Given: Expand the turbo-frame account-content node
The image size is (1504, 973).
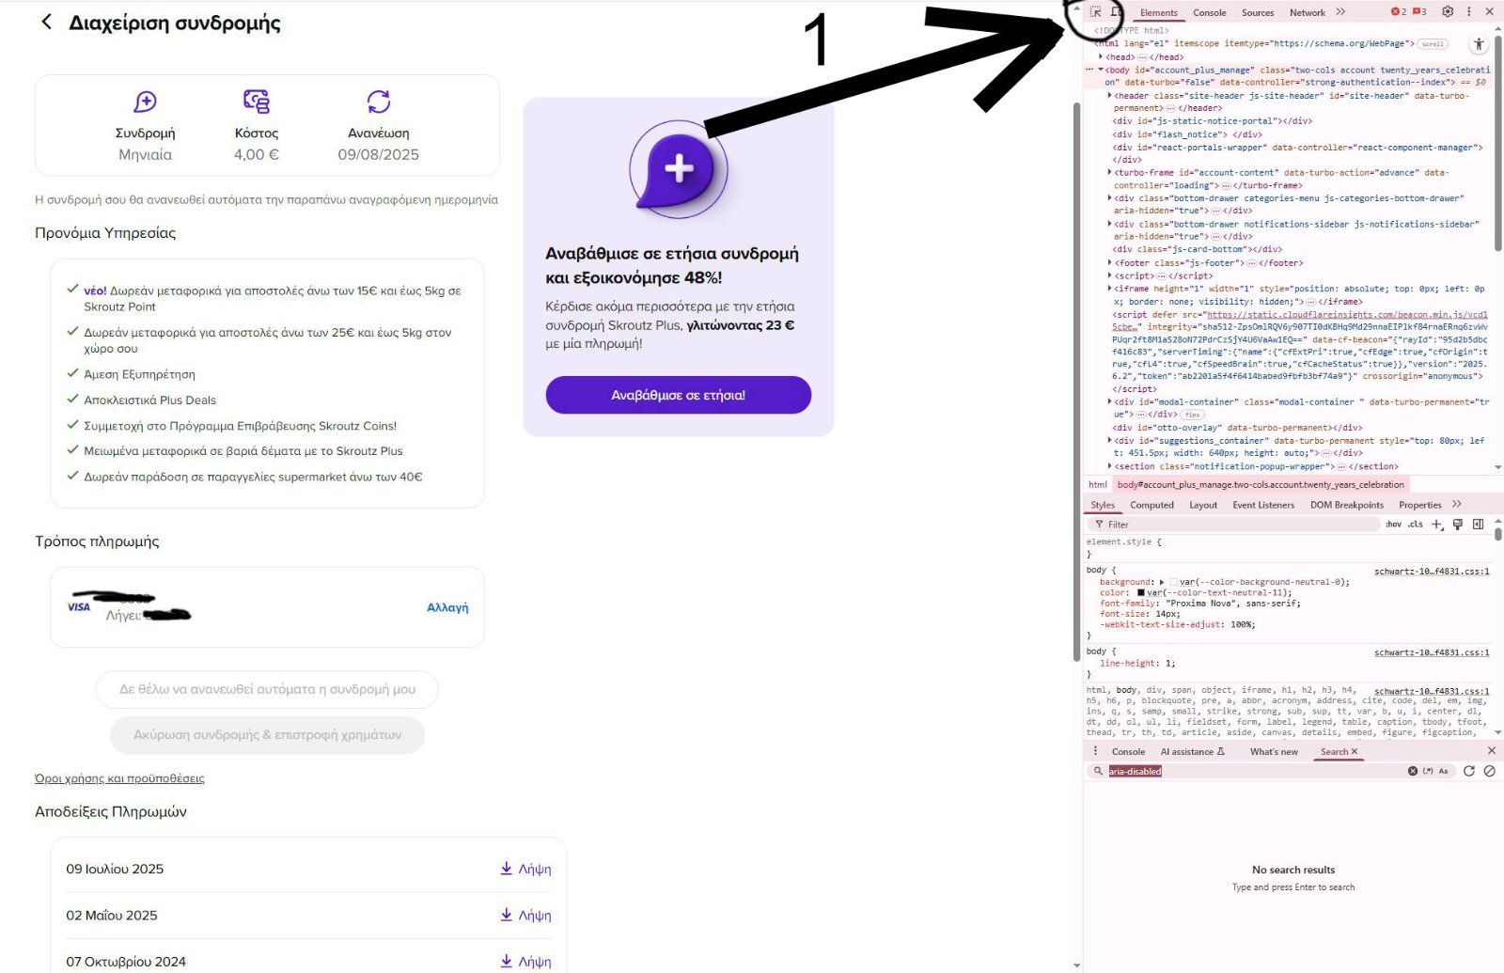Looking at the screenshot, I should pyautogui.click(x=1109, y=172).
